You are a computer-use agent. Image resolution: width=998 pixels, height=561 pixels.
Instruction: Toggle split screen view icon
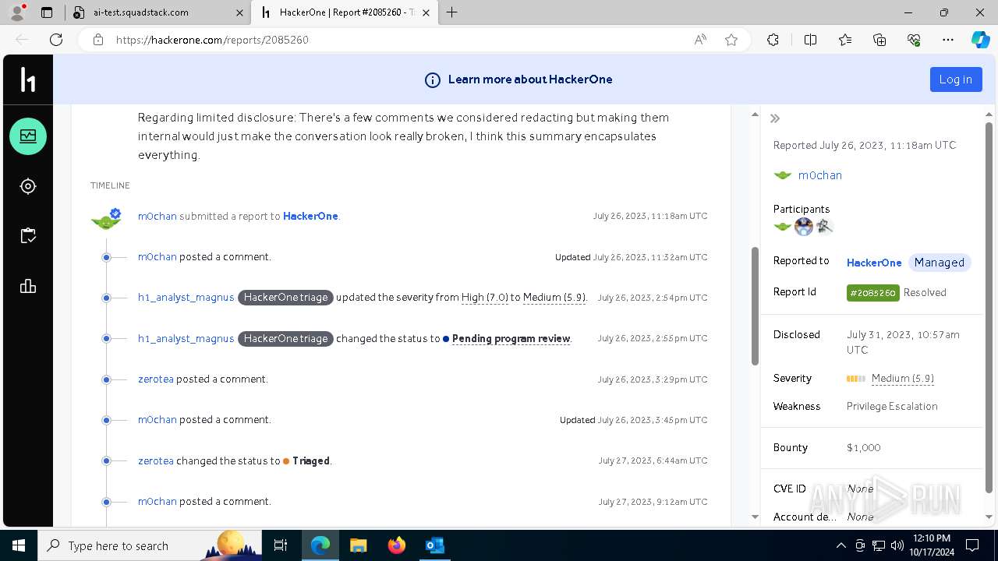(x=810, y=40)
